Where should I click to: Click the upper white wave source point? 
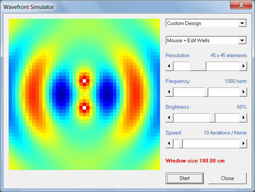[x=84, y=81]
